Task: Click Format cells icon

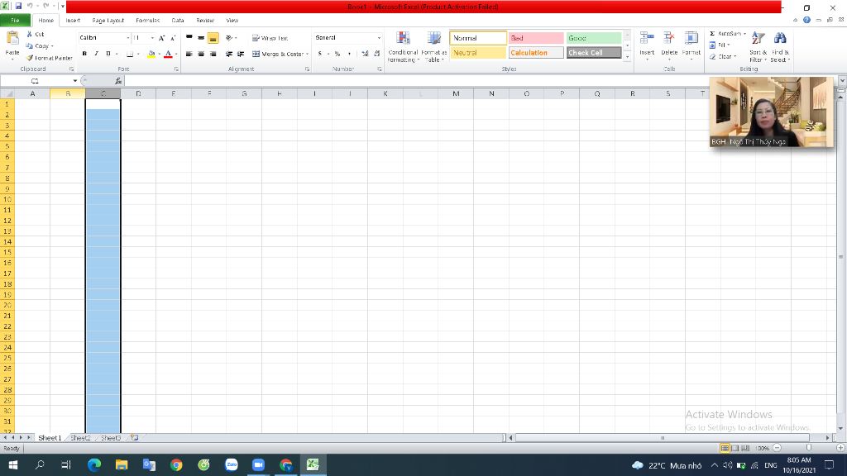Action: tap(691, 39)
